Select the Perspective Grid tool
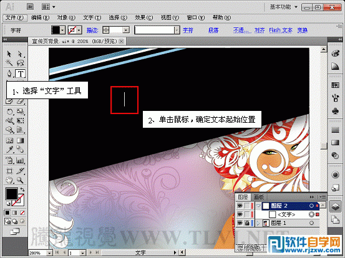This screenshot has width=345, height=258. (20, 130)
